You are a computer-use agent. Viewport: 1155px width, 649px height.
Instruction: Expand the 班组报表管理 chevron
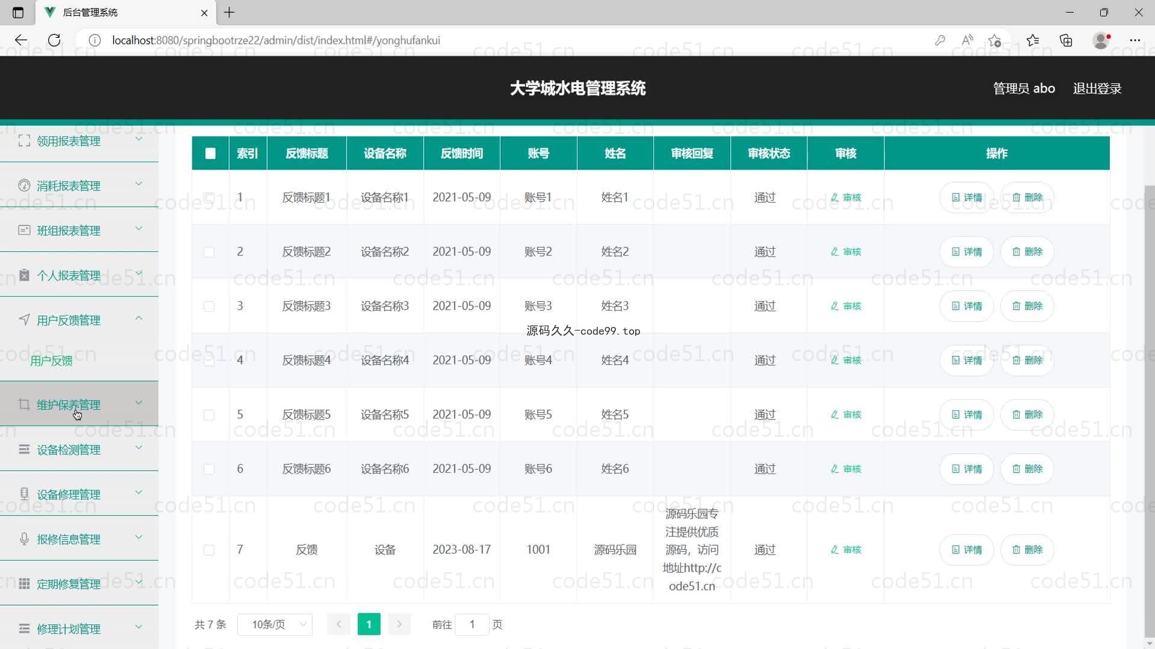click(138, 228)
